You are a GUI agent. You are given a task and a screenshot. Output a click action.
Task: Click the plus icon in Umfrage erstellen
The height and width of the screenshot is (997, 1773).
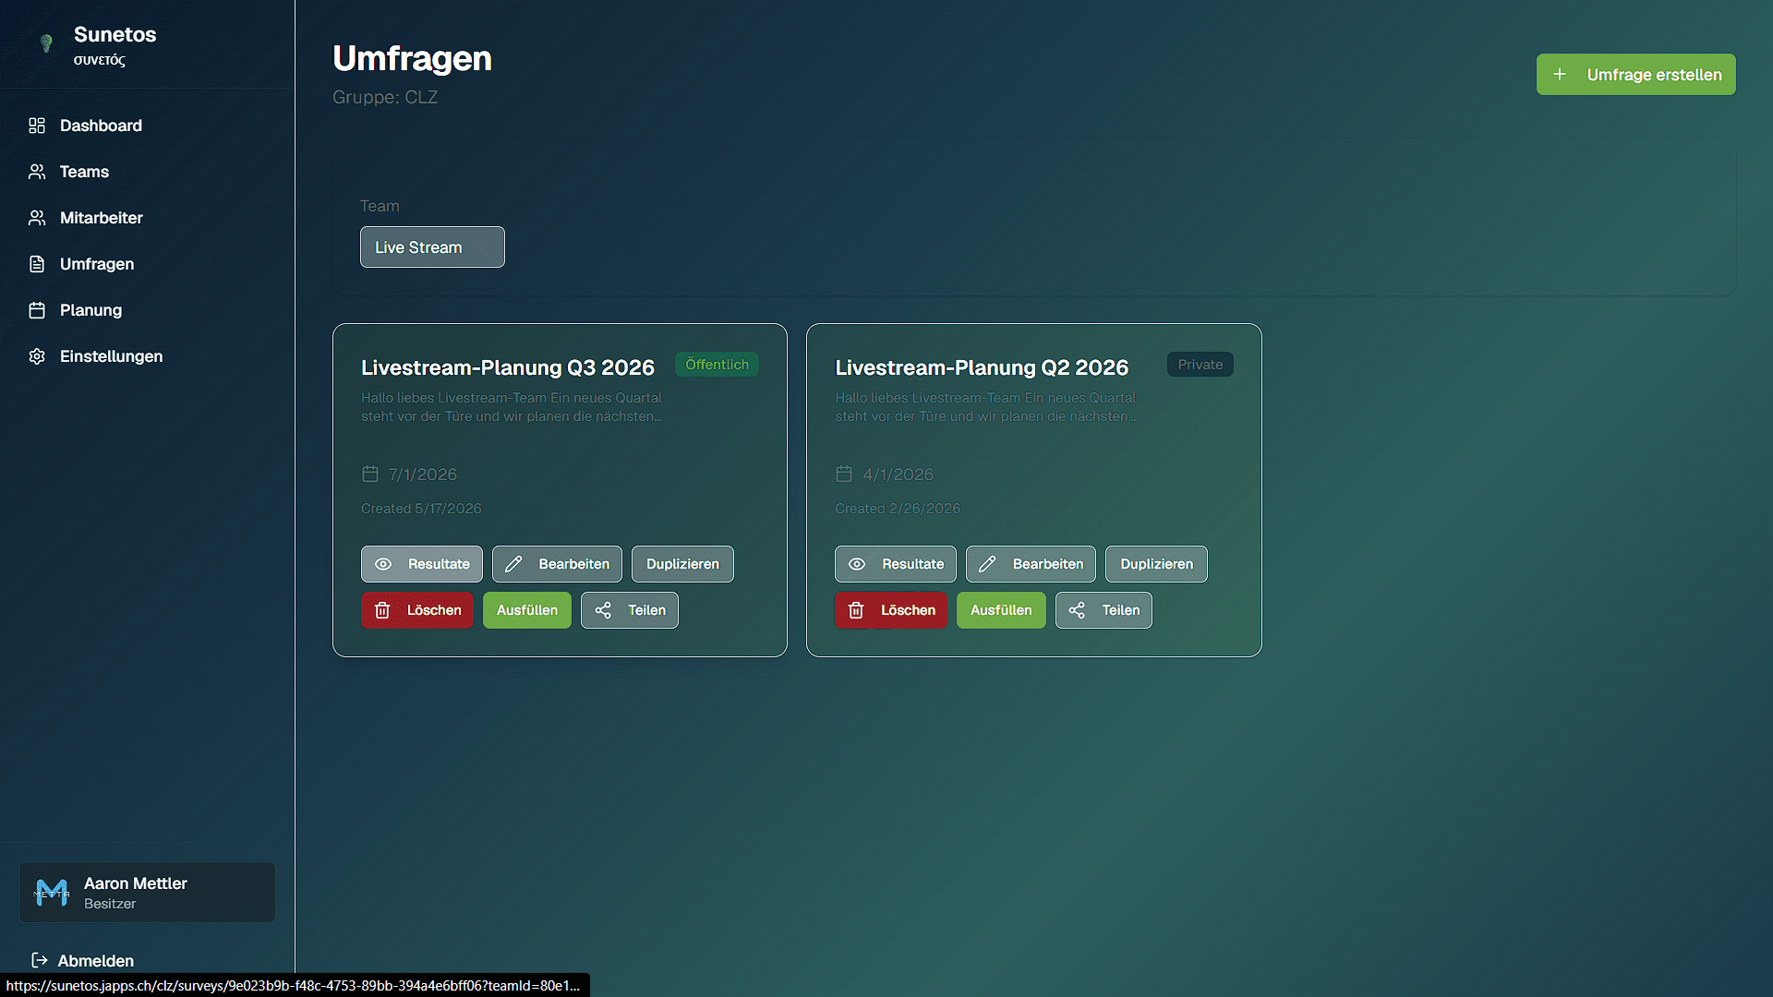(1560, 74)
